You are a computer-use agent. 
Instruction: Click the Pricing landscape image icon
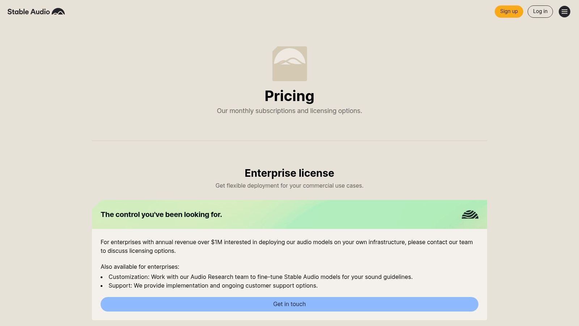(289, 64)
